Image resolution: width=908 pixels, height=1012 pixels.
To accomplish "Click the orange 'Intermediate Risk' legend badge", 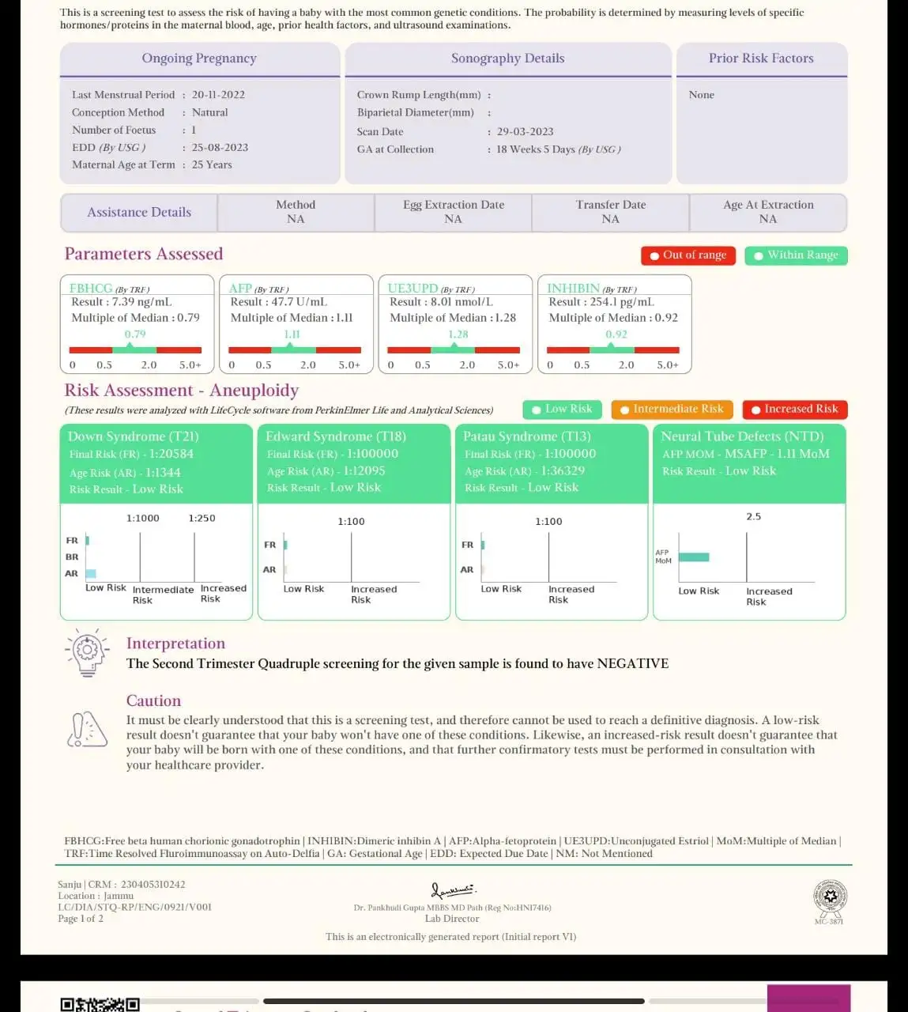I will (672, 410).
